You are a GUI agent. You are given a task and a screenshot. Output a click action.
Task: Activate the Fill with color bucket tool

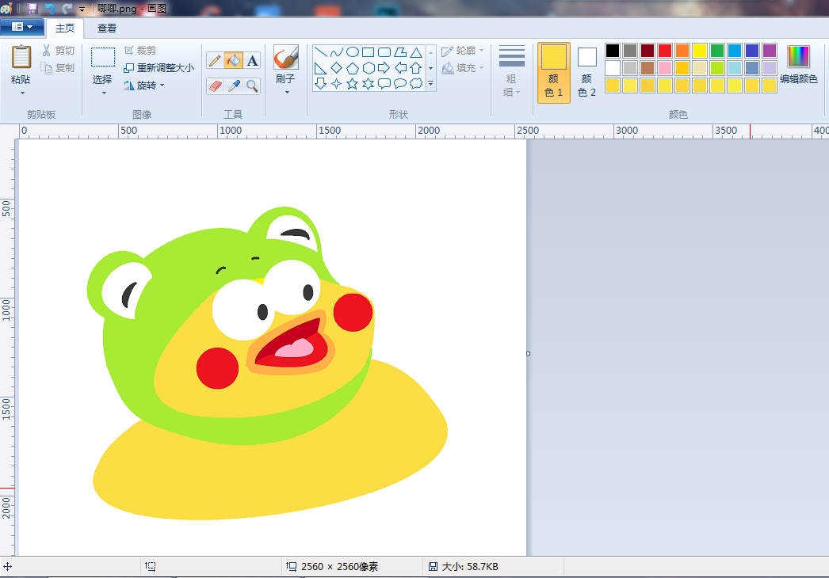click(x=234, y=61)
